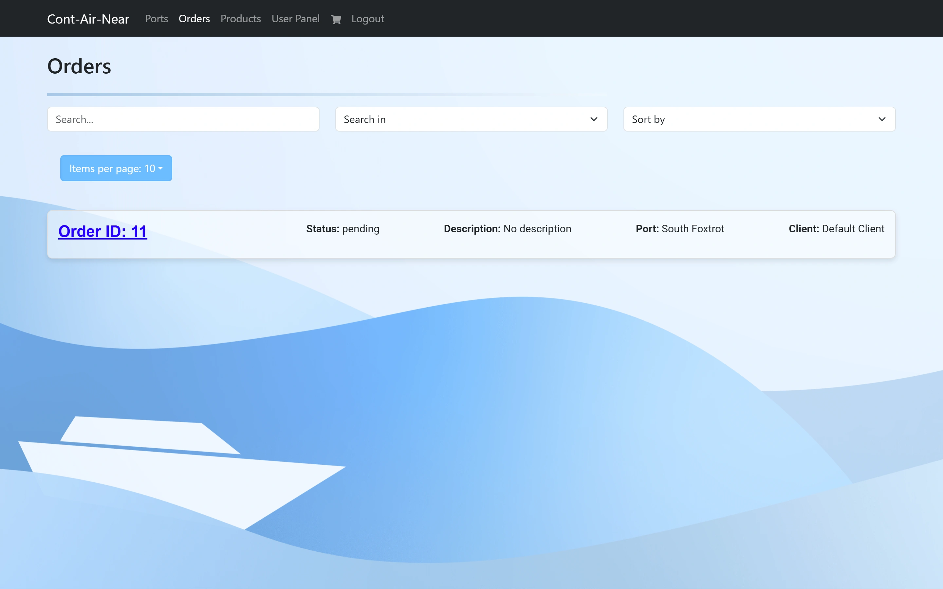The image size is (943, 589).
Task: Expand the Sort by dropdown
Action: (759, 119)
